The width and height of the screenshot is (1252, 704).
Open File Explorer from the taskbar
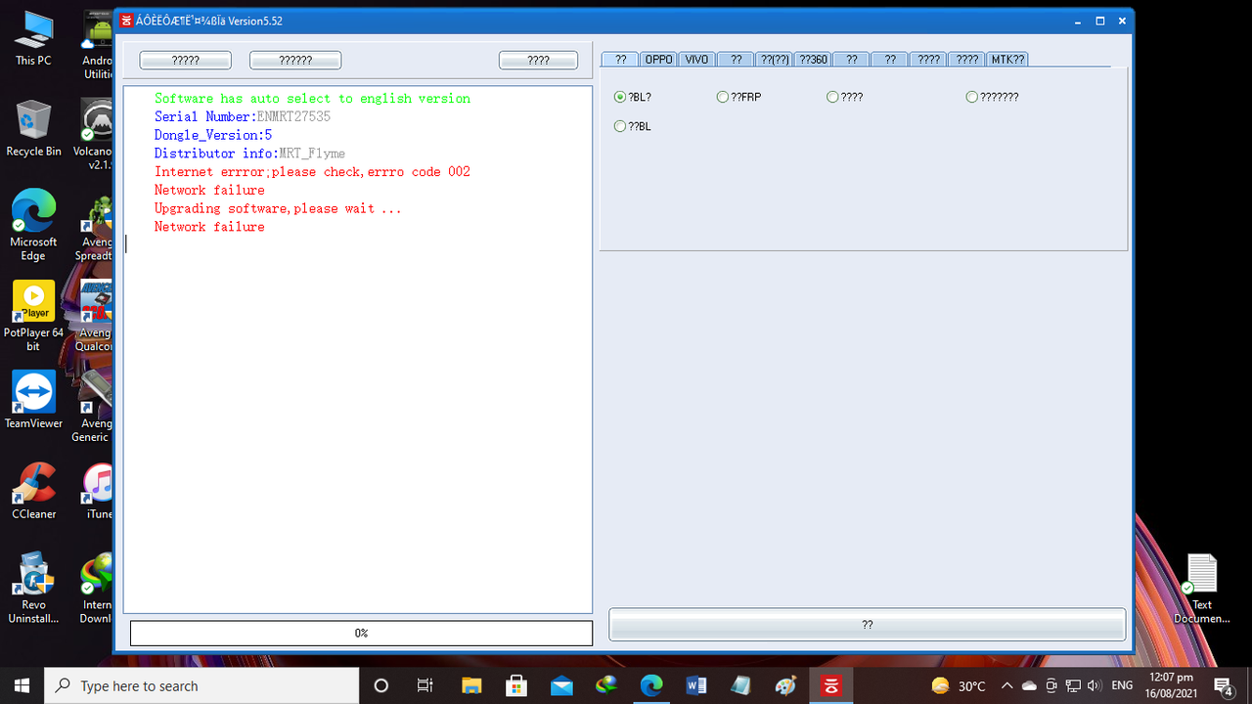[x=471, y=685]
